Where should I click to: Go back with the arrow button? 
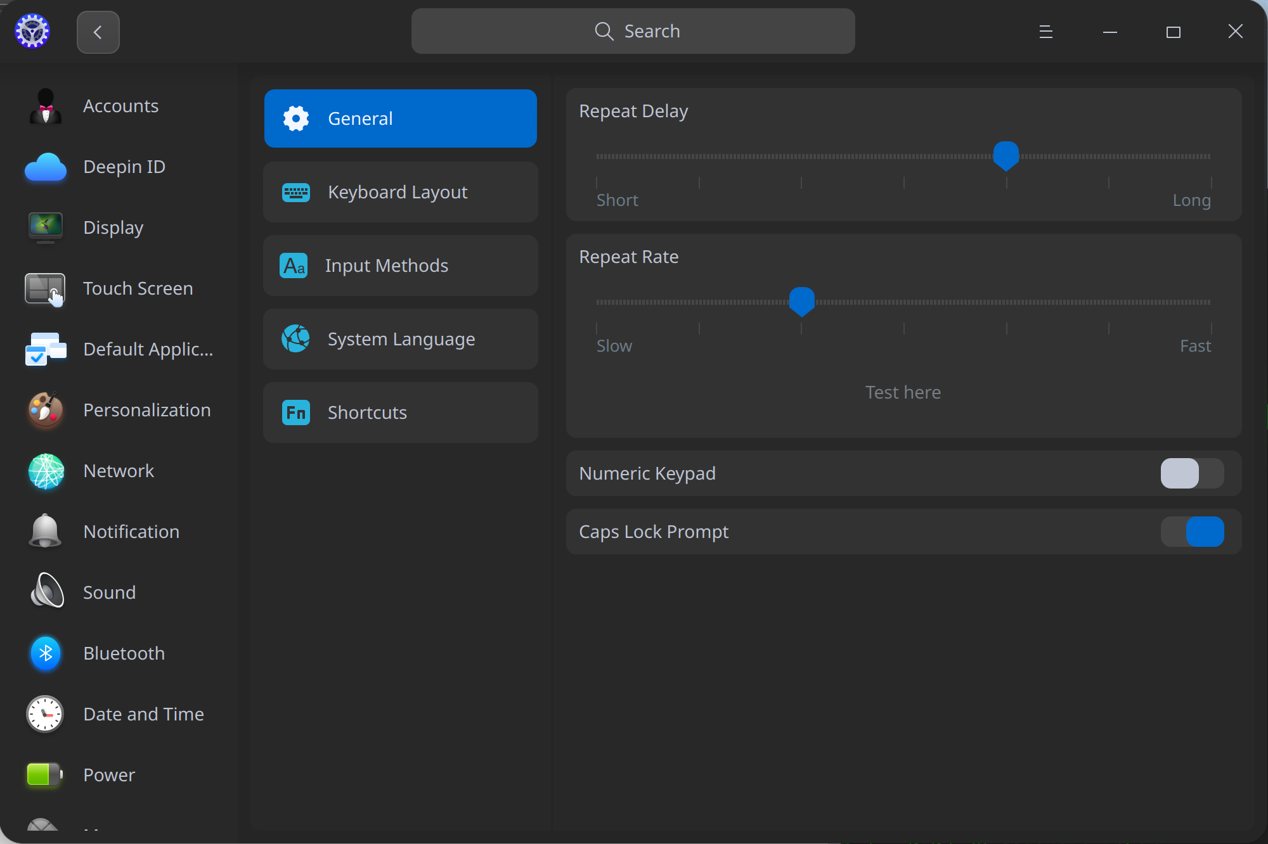tap(98, 32)
